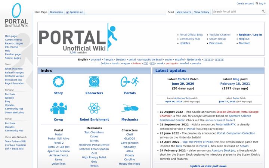Open the View history tab
Image resolution: width=269 pixels, height=168 pixels.
coord(202,12)
